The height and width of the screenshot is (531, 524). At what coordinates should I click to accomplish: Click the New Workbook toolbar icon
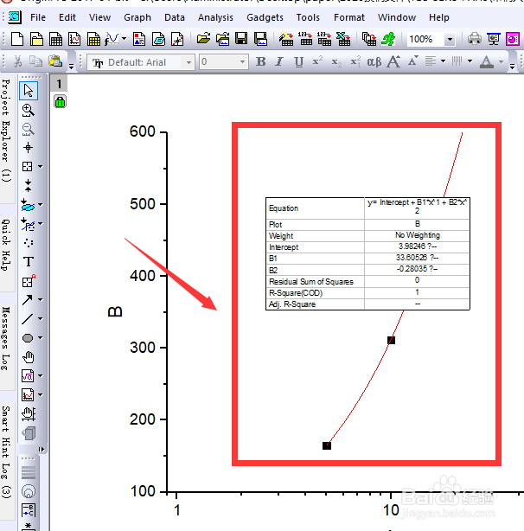click(x=55, y=39)
